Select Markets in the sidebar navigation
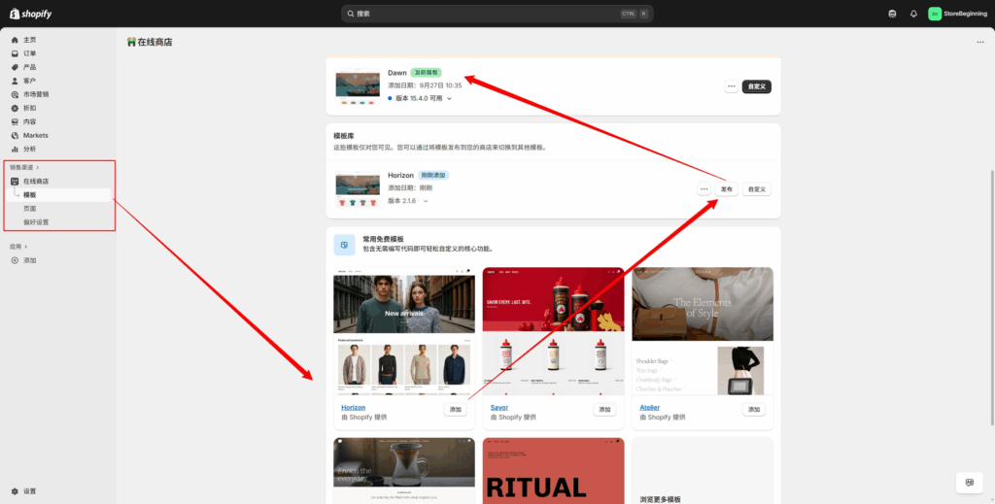995x504 pixels. 35,135
